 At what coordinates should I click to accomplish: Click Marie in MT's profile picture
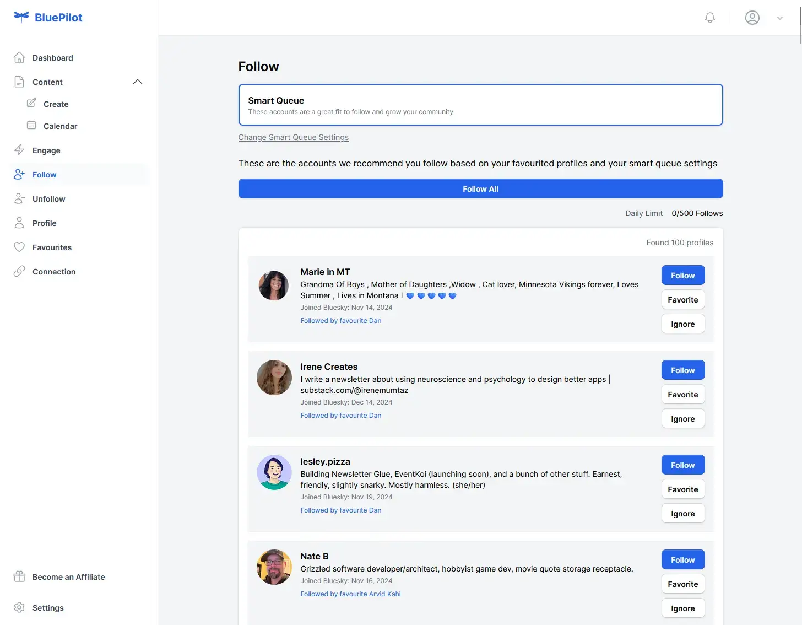(274, 285)
